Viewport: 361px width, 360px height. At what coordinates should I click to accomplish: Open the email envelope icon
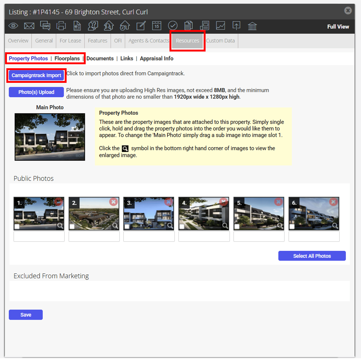(29, 26)
